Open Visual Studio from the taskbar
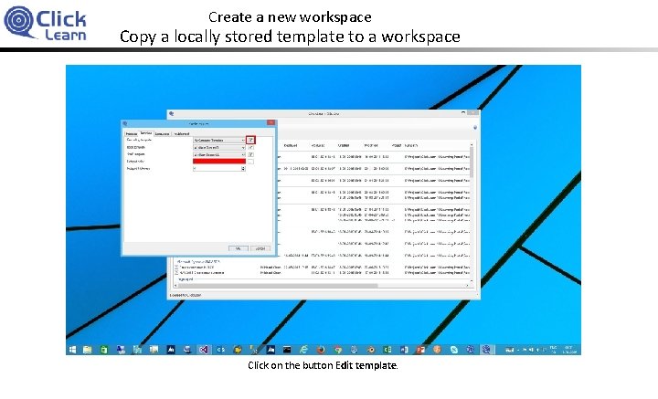Screen dimensions: 658x399 click(205, 350)
